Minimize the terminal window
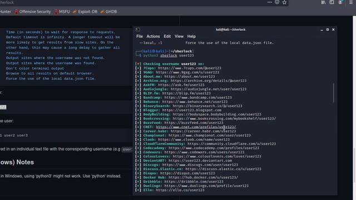 tap(322, 29)
